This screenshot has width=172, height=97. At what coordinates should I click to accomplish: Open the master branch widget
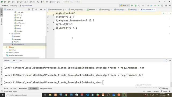pyautogui.click(x=164, y=91)
